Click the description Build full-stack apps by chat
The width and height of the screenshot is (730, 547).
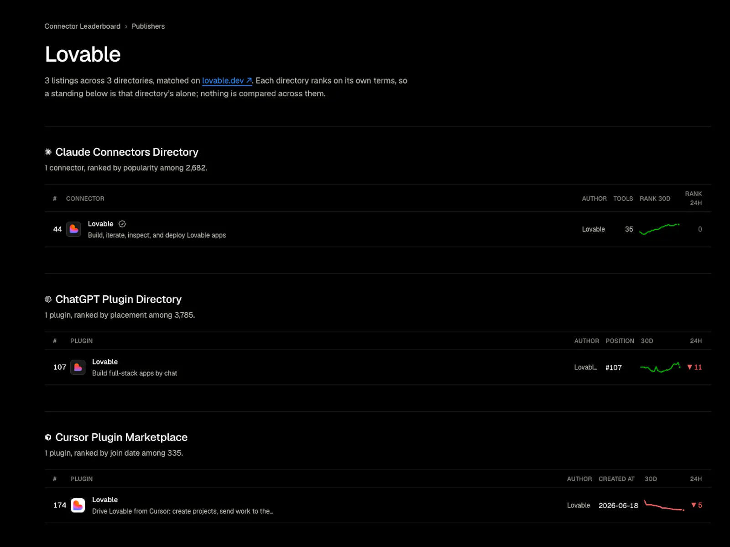coord(135,373)
